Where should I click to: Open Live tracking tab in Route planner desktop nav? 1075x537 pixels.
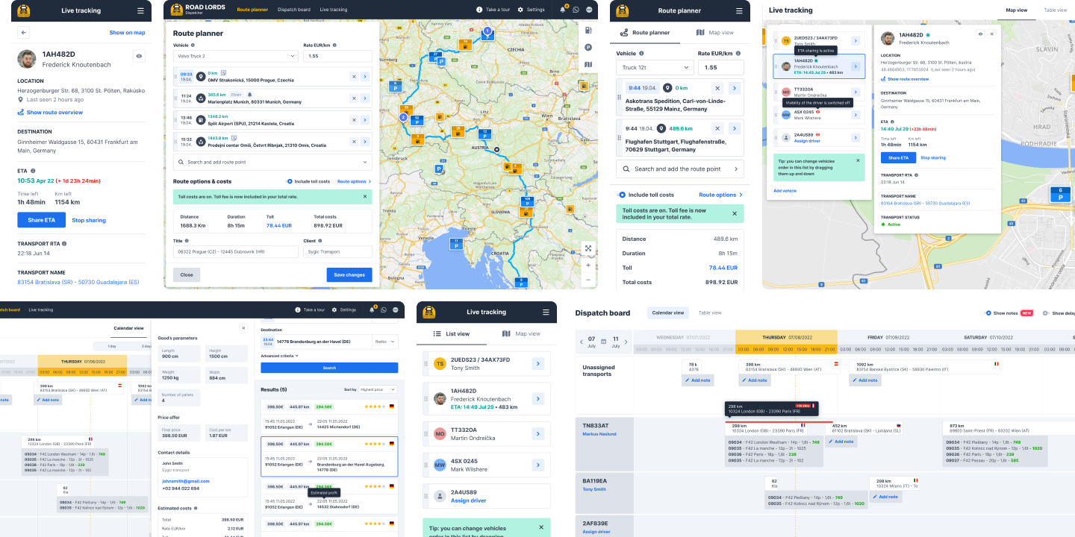334,10
